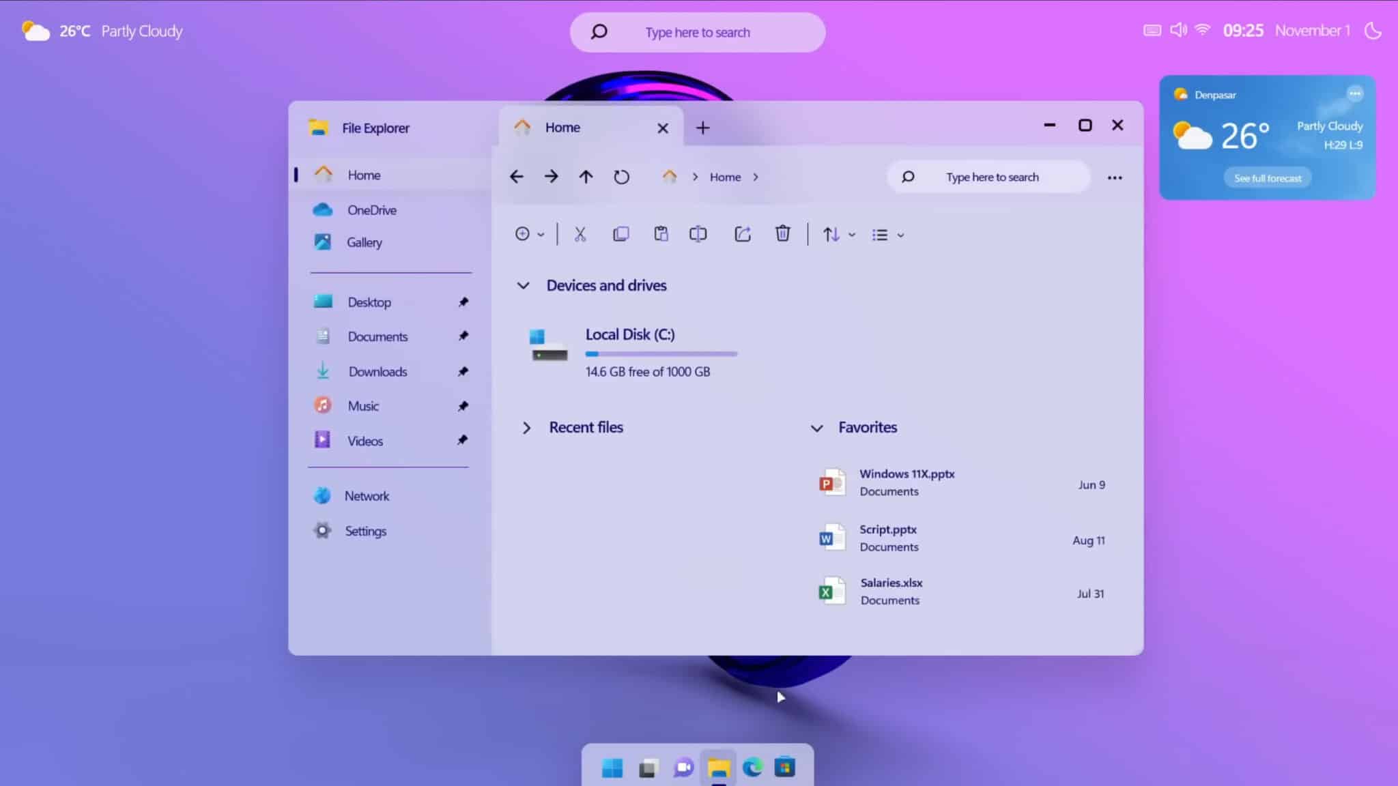Launch Microsoft Edge from the dock
This screenshot has width=1398, height=786.
click(751, 768)
